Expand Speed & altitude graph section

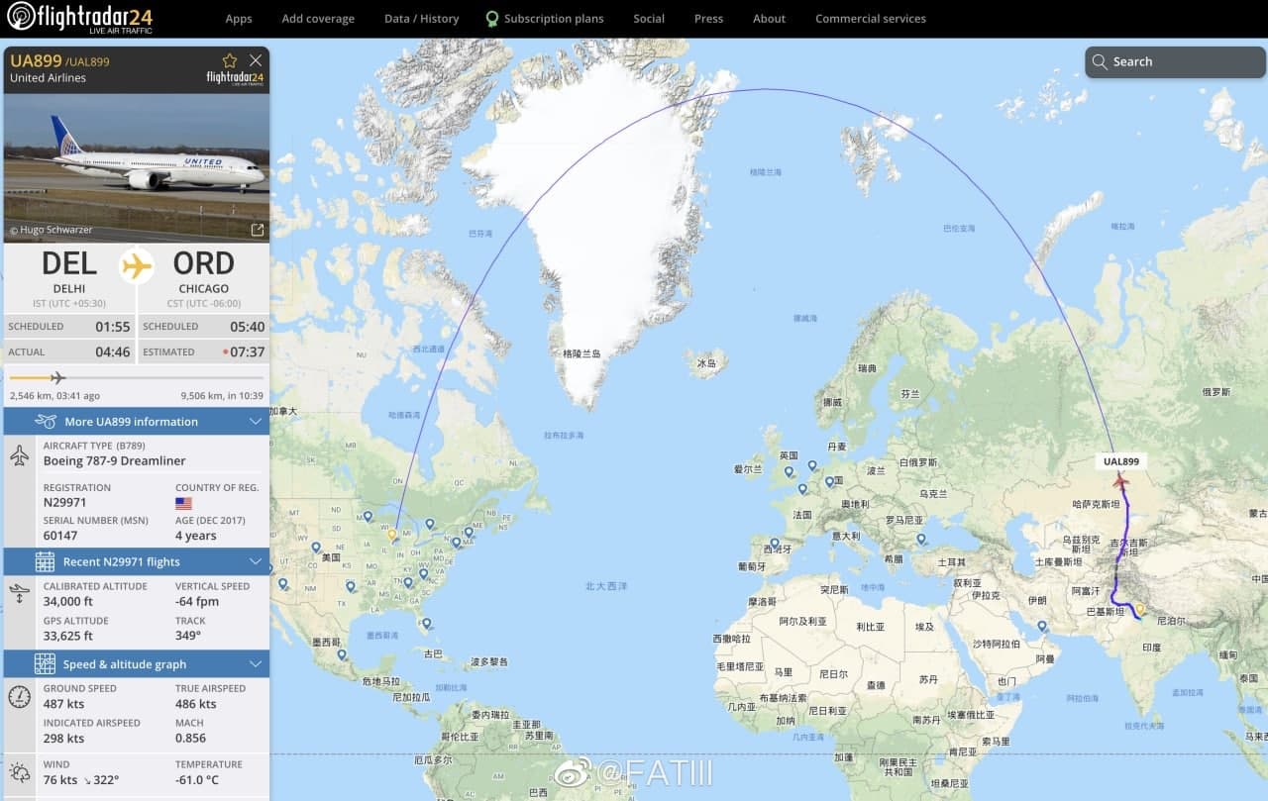point(137,663)
